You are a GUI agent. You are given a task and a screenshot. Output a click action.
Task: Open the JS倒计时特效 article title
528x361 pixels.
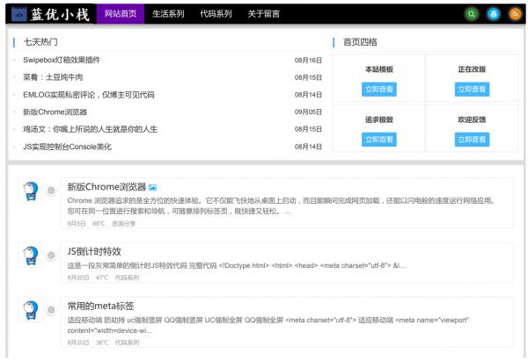point(94,251)
